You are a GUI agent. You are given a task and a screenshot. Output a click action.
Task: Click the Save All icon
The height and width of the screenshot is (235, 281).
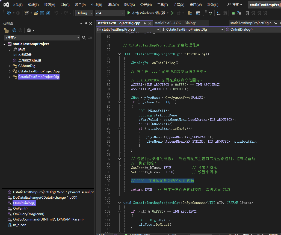48,13
